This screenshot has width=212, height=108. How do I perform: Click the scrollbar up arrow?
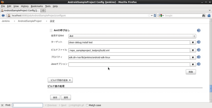coord(211,20)
